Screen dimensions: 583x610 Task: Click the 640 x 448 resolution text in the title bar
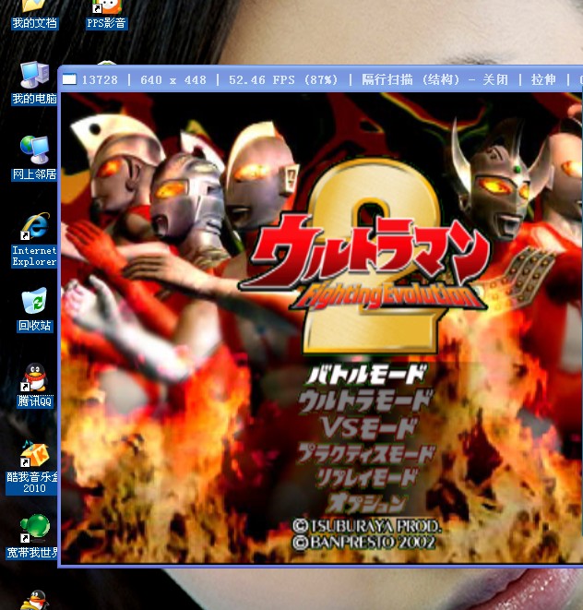click(173, 79)
